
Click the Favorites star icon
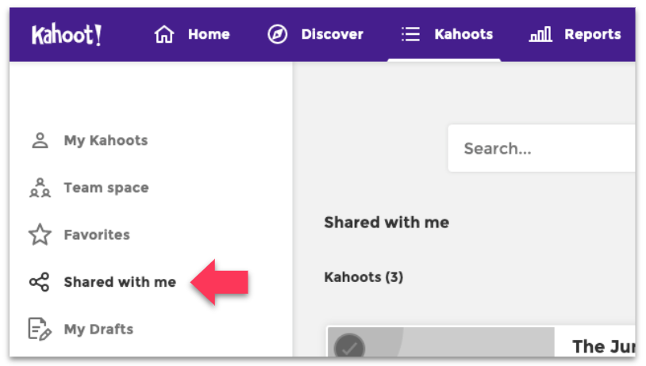click(40, 234)
